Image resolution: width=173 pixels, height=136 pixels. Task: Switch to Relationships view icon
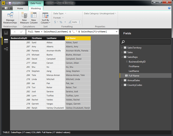click(6, 49)
